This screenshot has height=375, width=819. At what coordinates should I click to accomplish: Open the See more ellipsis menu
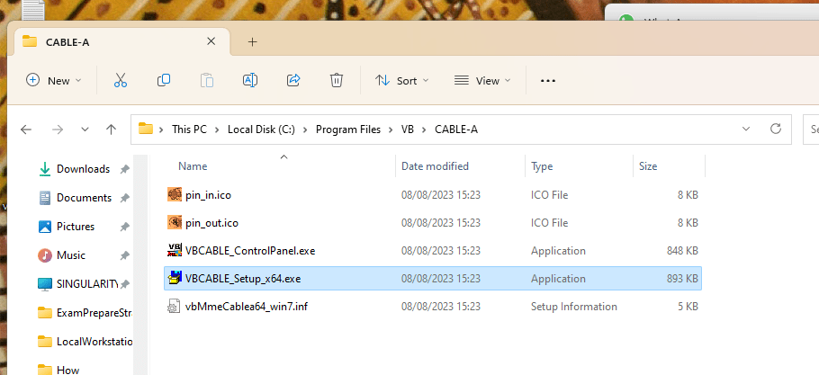click(547, 81)
